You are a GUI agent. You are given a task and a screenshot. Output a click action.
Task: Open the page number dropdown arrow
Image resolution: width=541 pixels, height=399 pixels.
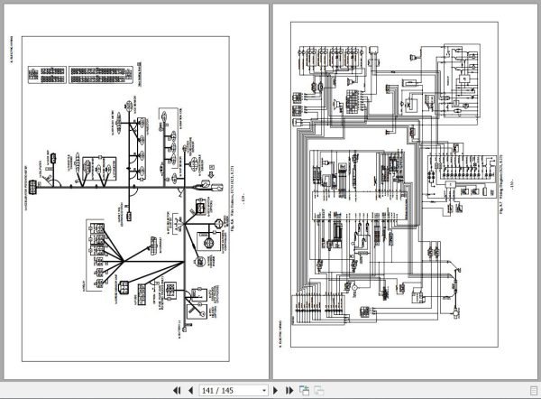[x=264, y=390]
